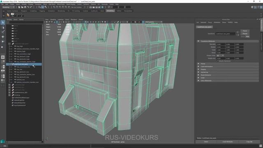Open the viewport Lighting menu
The height and width of the screenshot is (148, 263).
(x=60, y=20)
